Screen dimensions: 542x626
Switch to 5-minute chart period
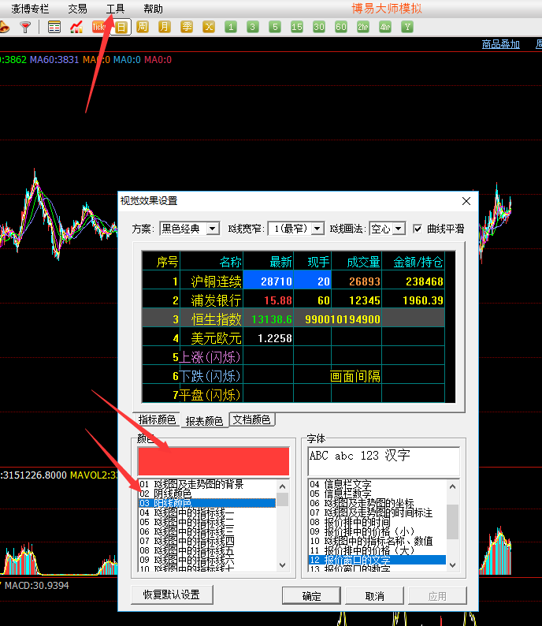[x=275, y=27]
